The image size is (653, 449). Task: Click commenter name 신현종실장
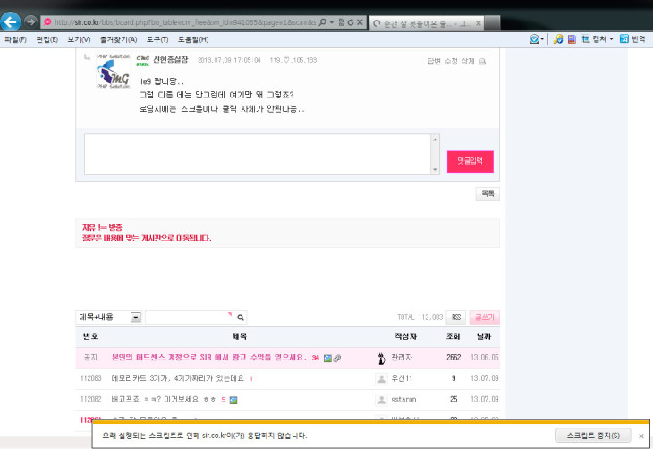pyautogui.click(x=171, y=60)
